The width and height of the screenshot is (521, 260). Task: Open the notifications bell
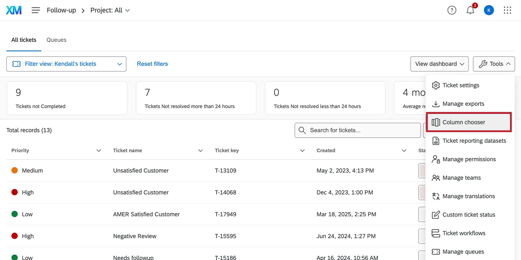pyautogui.click(x=470, y=10)
